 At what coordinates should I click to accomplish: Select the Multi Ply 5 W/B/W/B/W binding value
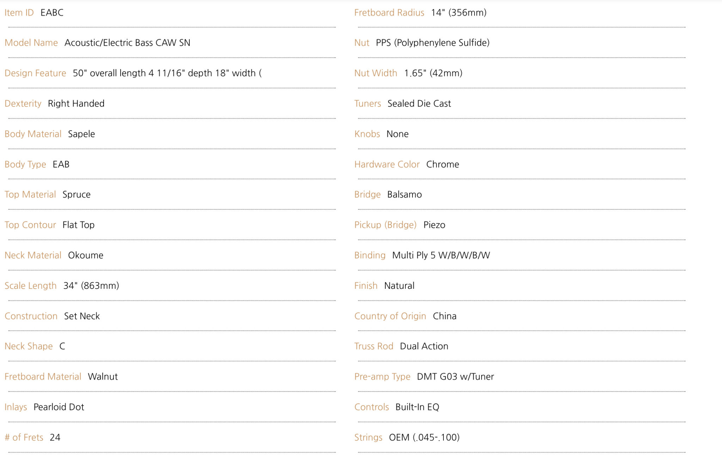pos(441,255)
